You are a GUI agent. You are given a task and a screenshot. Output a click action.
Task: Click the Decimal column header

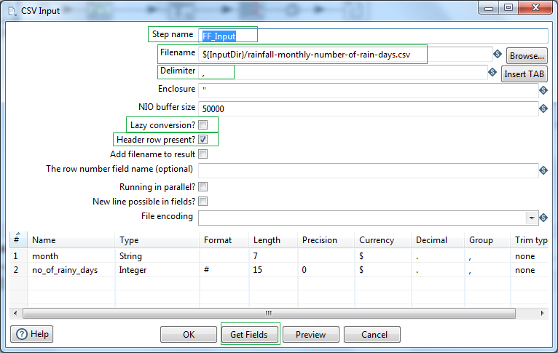(x=438, y=240)
